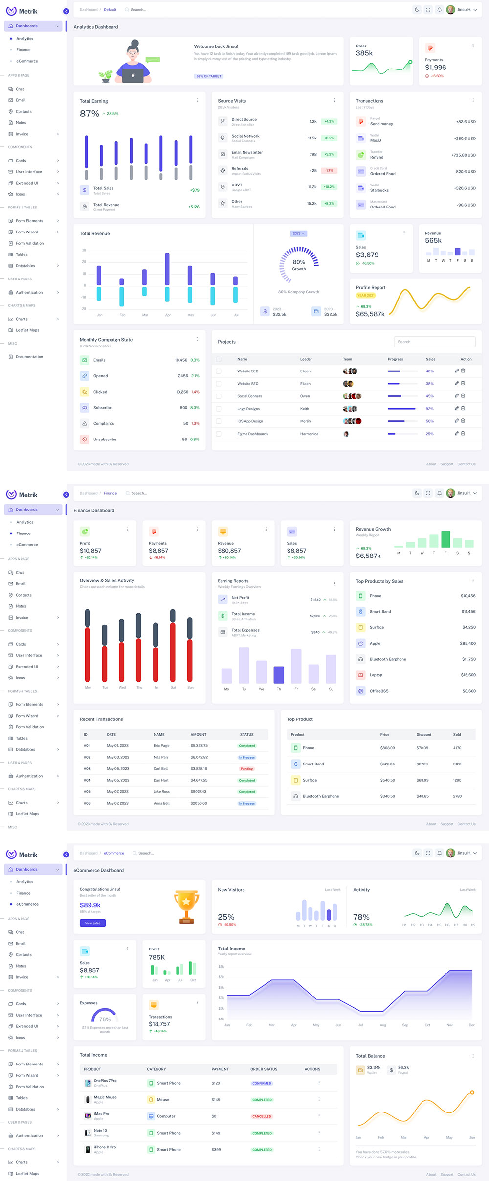Click Transfer Refund icon in Transactions list
Viewport: 489px width, 1181px height.
361,155
